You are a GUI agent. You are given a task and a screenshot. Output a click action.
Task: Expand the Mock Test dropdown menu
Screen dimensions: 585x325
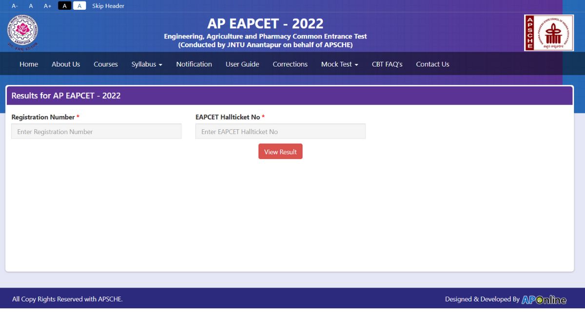[x=339, y=64]
